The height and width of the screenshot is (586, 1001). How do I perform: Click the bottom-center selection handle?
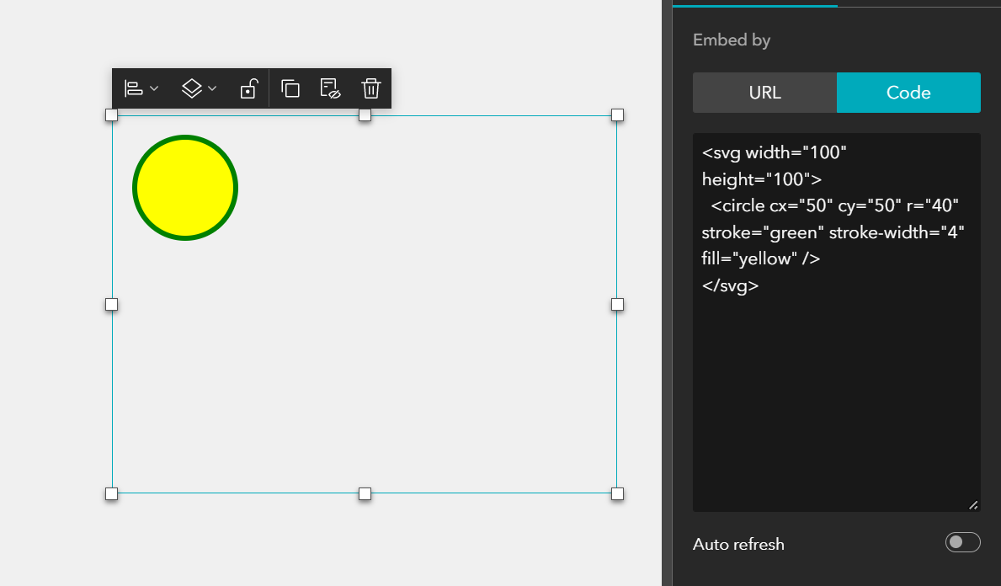[x=365, y=493]
